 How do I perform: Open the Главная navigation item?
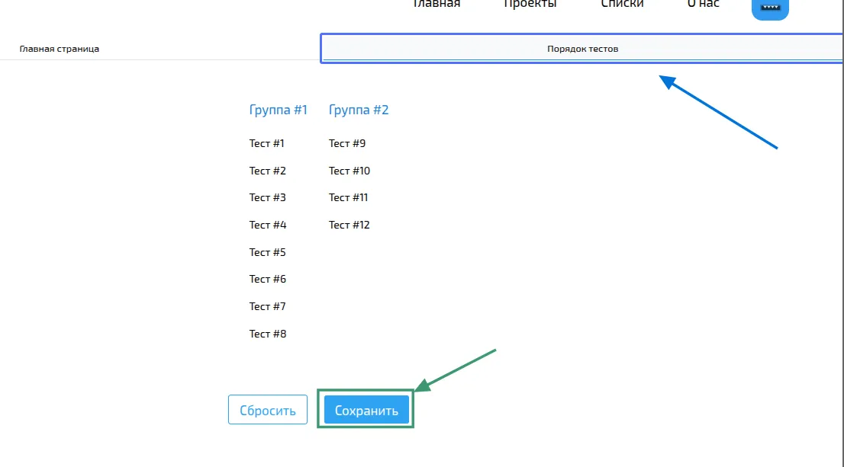(x=436, y=5)
